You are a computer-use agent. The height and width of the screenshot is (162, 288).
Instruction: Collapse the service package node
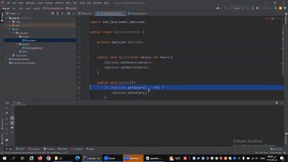pyautogui.click(x=16, y=44)
